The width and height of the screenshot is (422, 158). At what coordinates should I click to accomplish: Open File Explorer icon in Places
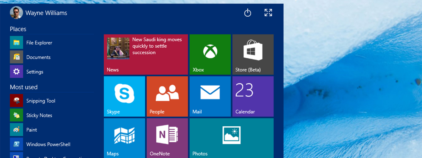point(16,43)
